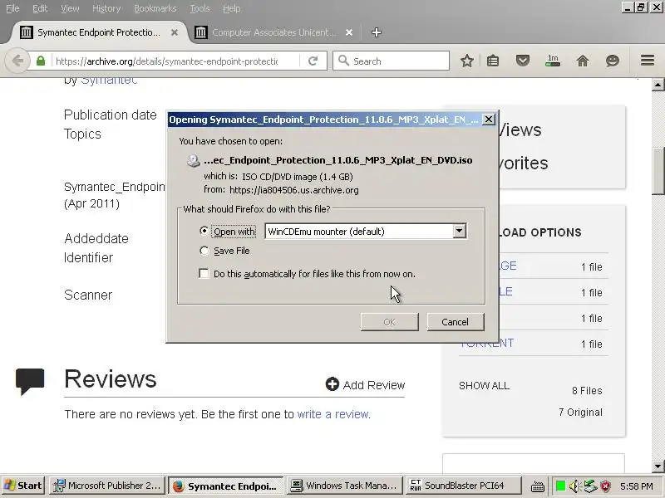Click the green padlock site identity icon
Image resolution: width=665 pixels, height=498 pixels.
pos(40,61)
